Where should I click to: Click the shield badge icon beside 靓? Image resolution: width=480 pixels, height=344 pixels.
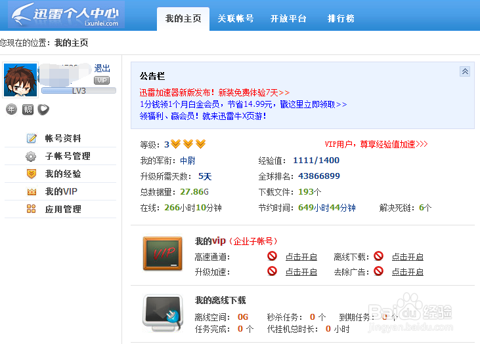[x=43, y=109]
